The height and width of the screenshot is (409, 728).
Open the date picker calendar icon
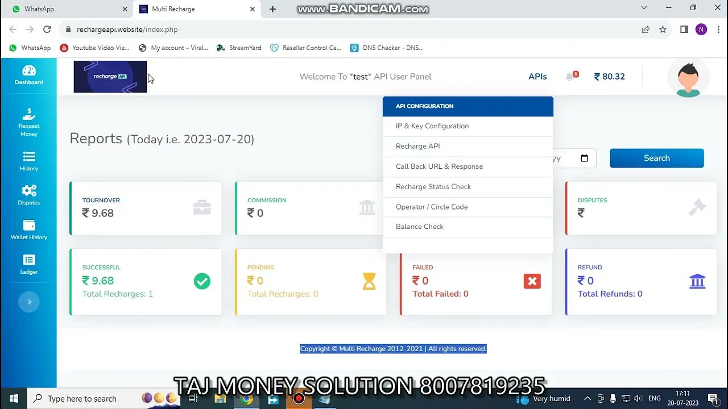pyautogui.click(x=584, y=158)
